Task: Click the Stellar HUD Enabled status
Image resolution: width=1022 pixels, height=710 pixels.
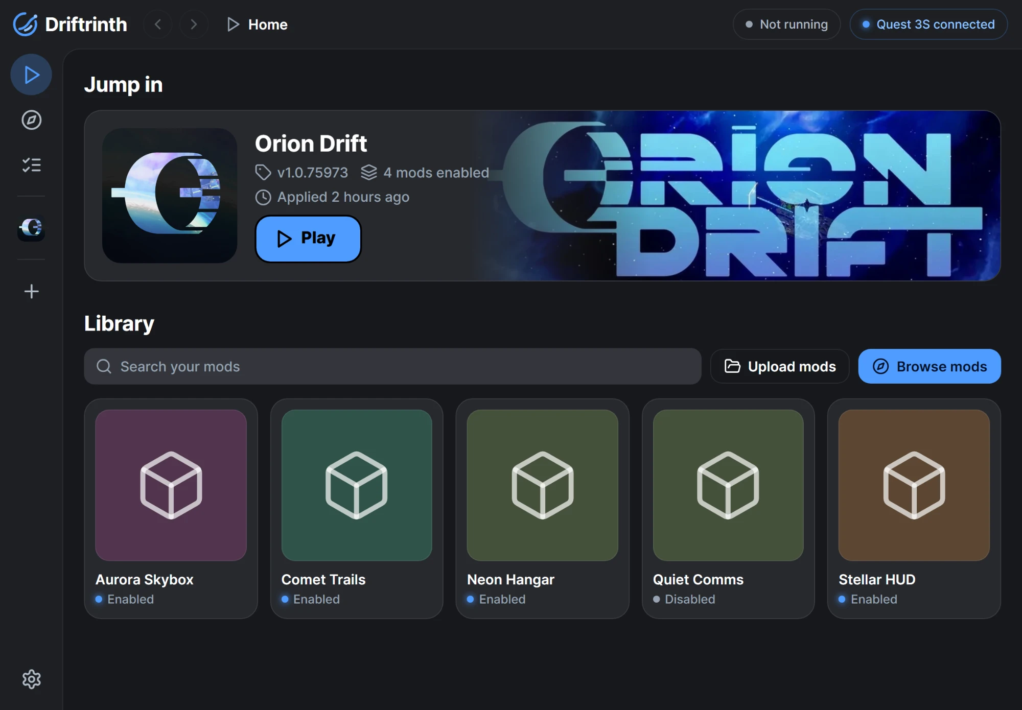Action: tap(868, 599)
